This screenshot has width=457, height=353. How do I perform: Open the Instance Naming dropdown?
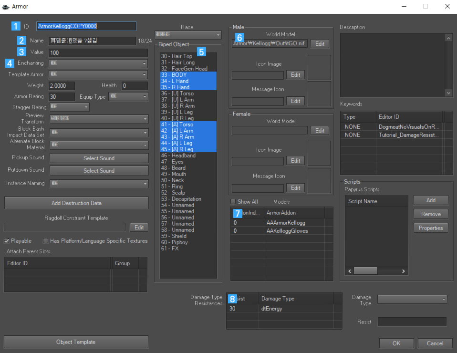[99, 184]
